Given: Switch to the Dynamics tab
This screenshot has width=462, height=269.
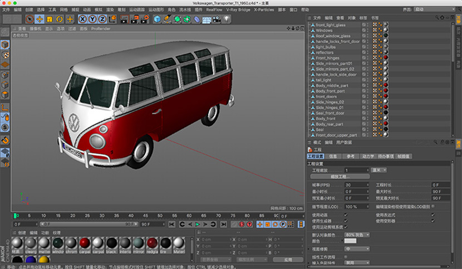Looking at the screenshot, I should point(368,156).
